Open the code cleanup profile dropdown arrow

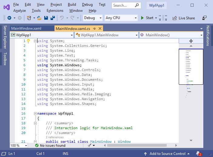click(94, 146)
